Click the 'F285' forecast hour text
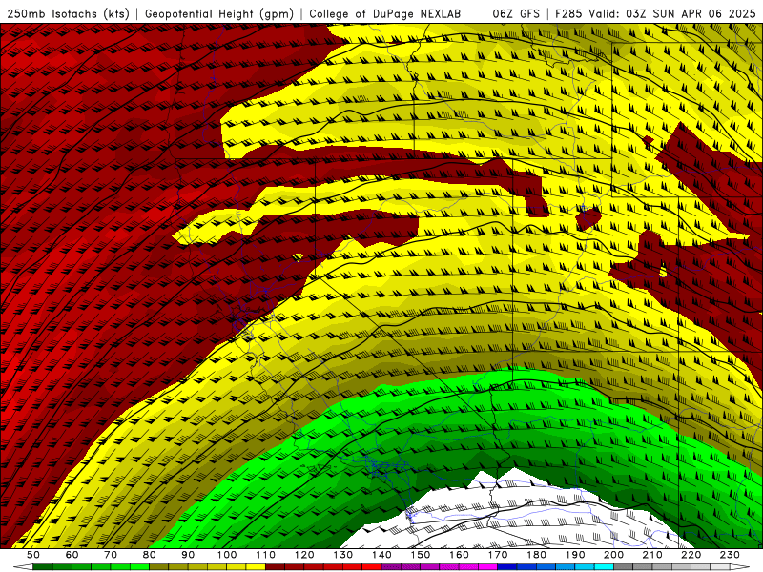 (x=568, y=14)
